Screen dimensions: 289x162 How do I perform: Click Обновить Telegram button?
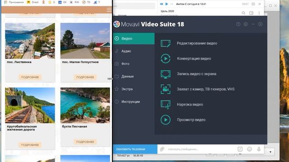coord(135,149)
